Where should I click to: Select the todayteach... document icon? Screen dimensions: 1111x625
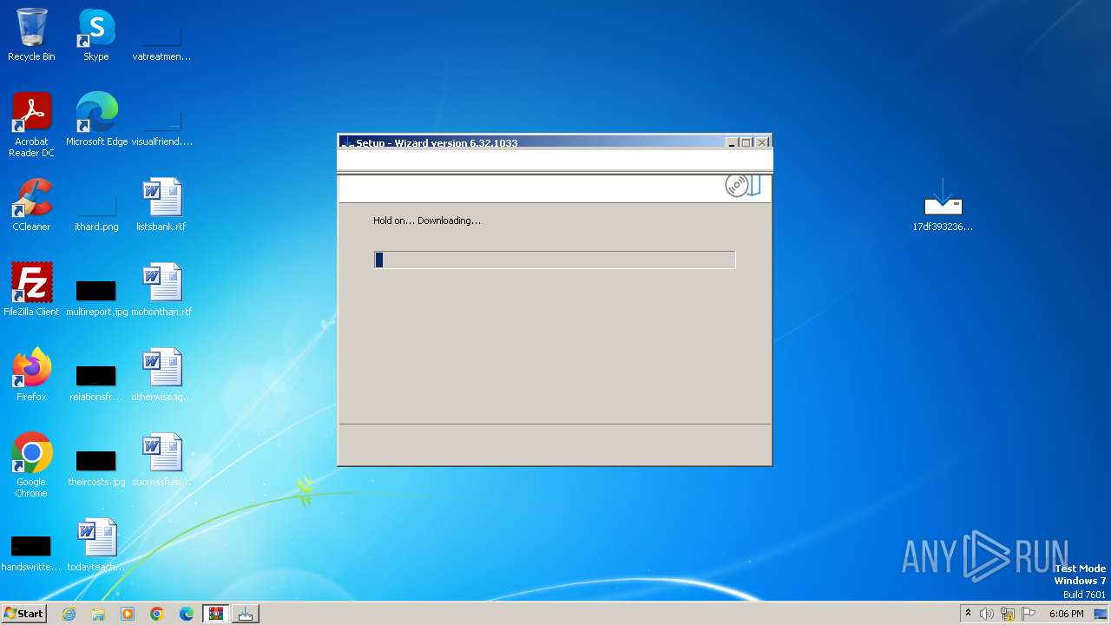(96, 545)
